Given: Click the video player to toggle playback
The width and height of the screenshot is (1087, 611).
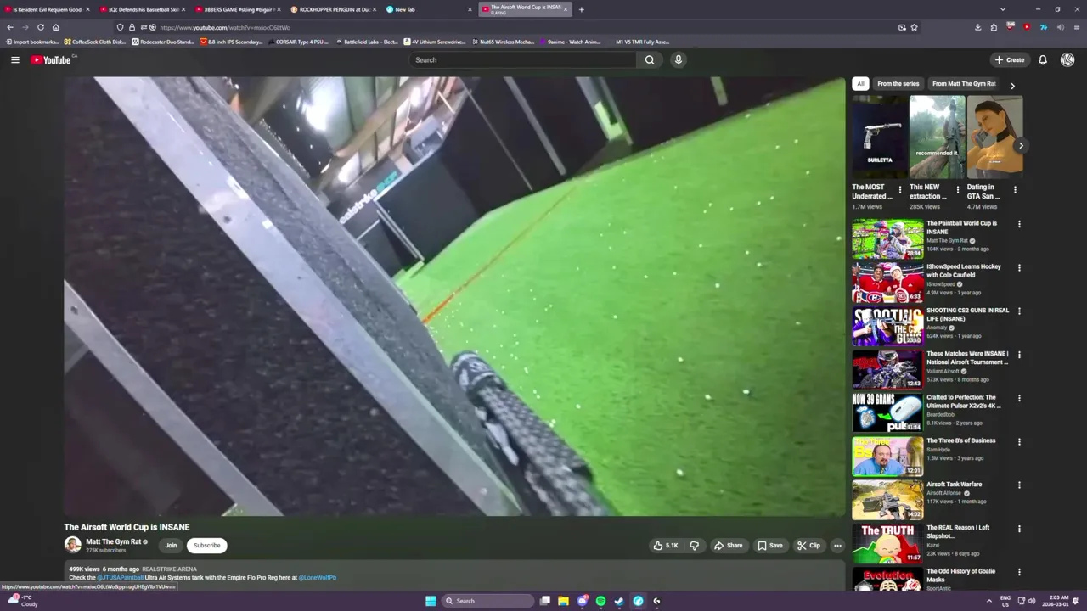Looking at the screenshot, I should (454, 296).
